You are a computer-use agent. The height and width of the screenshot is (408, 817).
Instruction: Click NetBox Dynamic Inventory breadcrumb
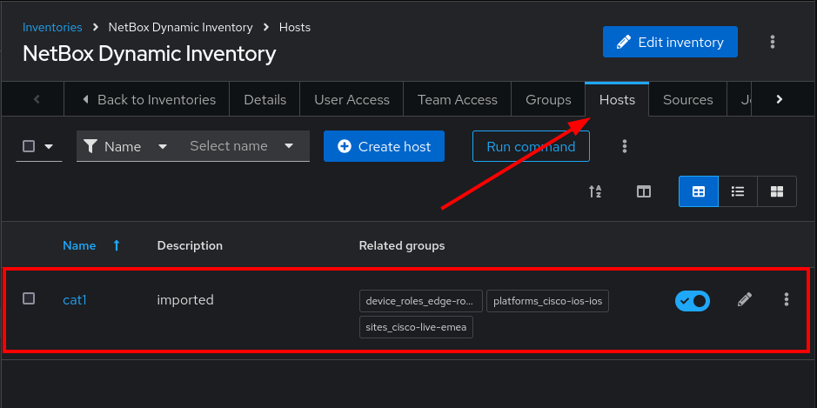(x=180, y=27)
